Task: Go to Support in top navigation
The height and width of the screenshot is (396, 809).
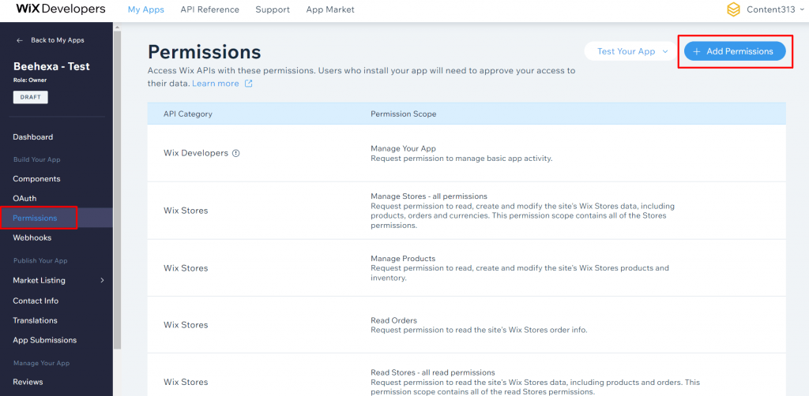Action: tap(273, 9)
